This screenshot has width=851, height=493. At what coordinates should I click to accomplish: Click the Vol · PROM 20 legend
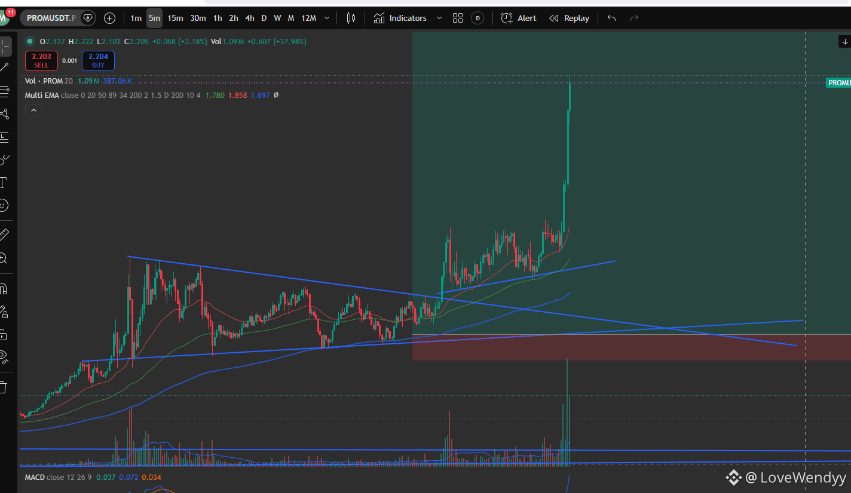(x=49, y=81)
